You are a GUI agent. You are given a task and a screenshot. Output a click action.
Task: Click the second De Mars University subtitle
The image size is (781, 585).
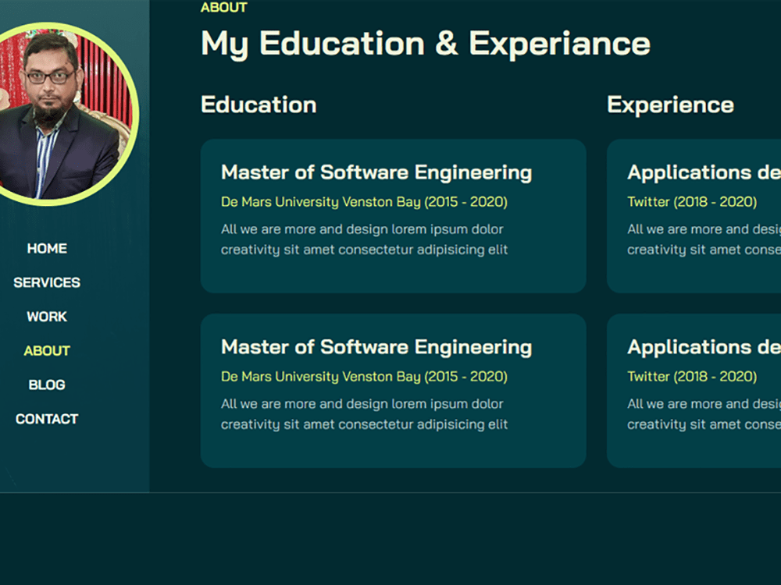[x=364, y=376]
